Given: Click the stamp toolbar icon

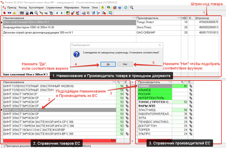Looking at the screenshot, I should click(x=89, y=13).
